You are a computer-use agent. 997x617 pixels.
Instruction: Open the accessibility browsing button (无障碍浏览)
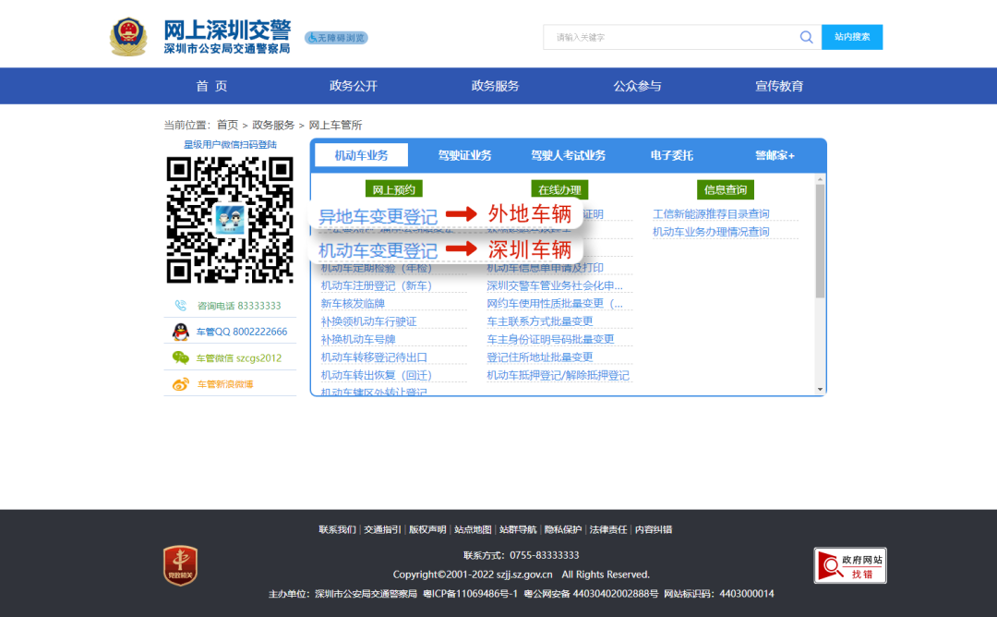point(336,38)
